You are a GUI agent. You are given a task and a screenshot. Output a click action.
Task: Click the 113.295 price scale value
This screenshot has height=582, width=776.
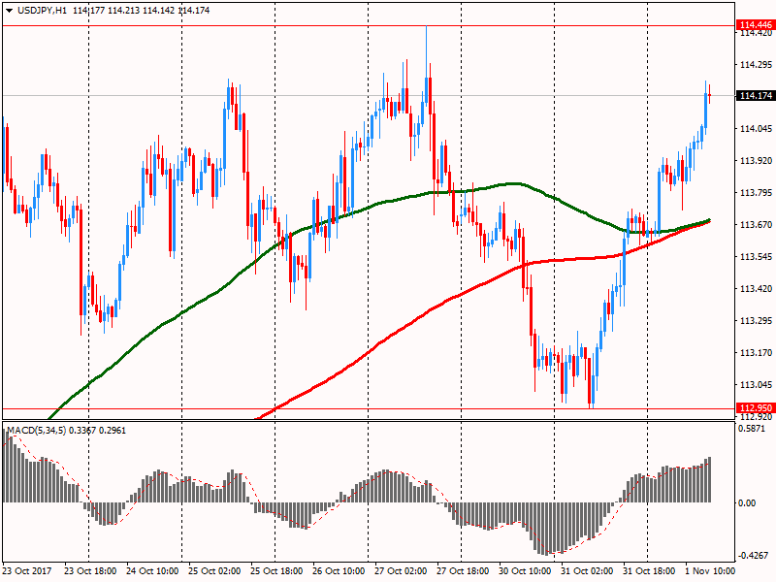756,321
